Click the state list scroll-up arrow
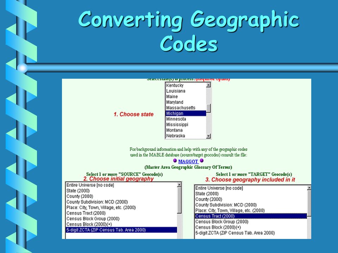338x253 pixels. tap(208, 85)
